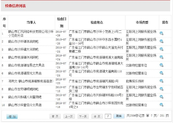
Task: Select 互联网上网服务营业场所 in 讯浪网吧 row
Action: coord(141,41)
